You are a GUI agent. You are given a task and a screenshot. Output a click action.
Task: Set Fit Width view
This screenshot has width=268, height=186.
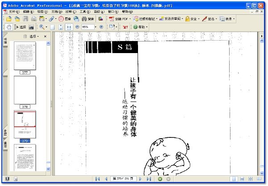coord(69,27)
